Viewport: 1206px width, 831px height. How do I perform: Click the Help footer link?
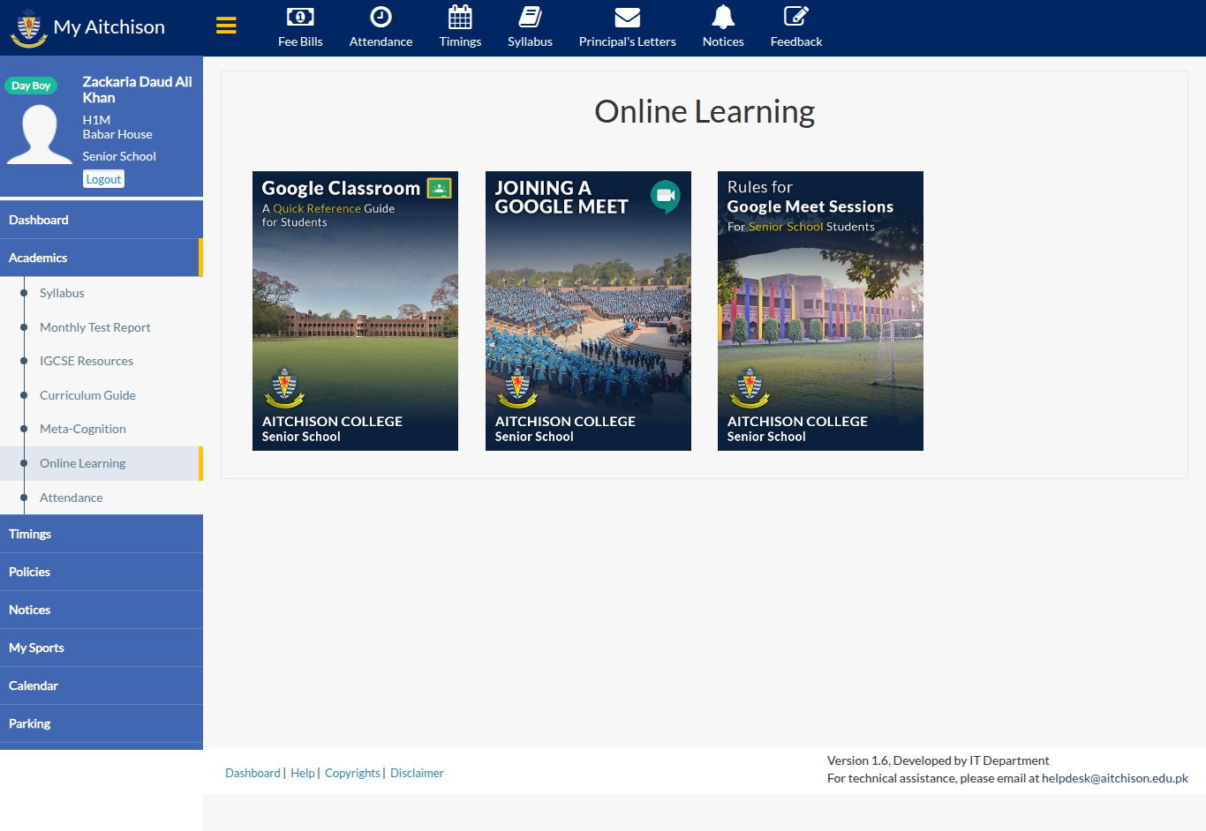click(303, 773)
